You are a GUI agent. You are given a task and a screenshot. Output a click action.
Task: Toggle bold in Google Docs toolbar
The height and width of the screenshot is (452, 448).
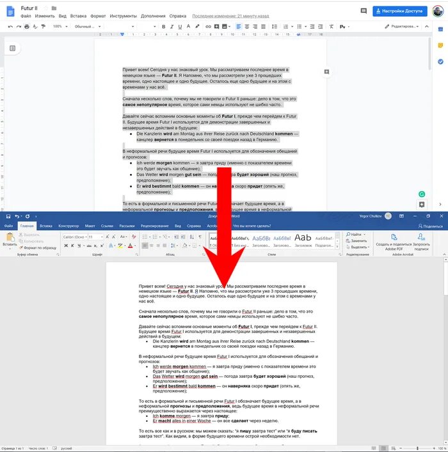tap(164, 26)
